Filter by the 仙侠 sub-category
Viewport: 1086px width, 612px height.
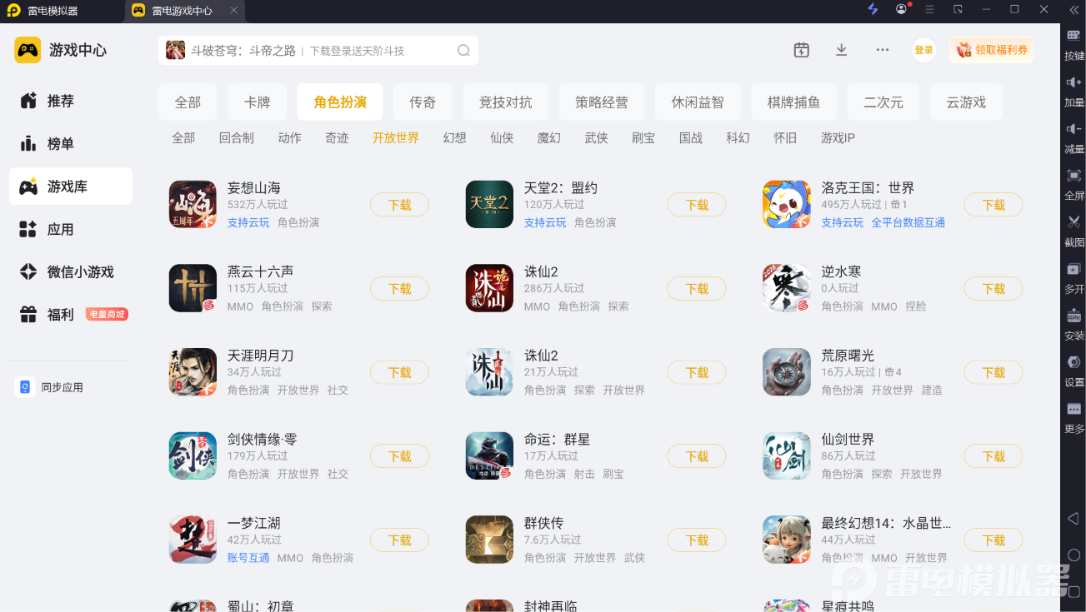click(x=502, y=138)
